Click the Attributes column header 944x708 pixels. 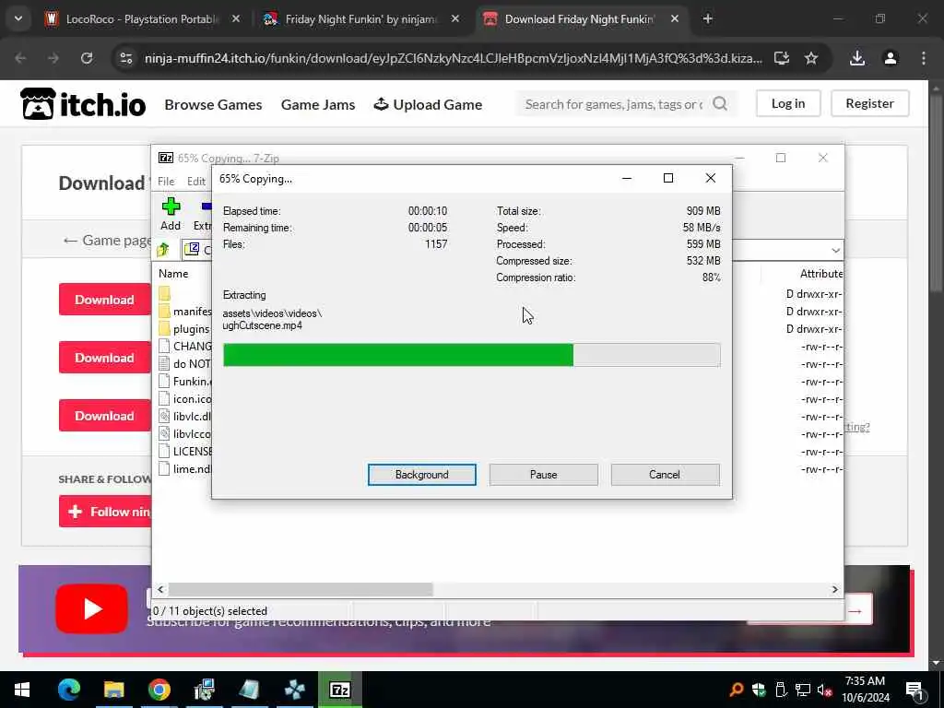820,273
